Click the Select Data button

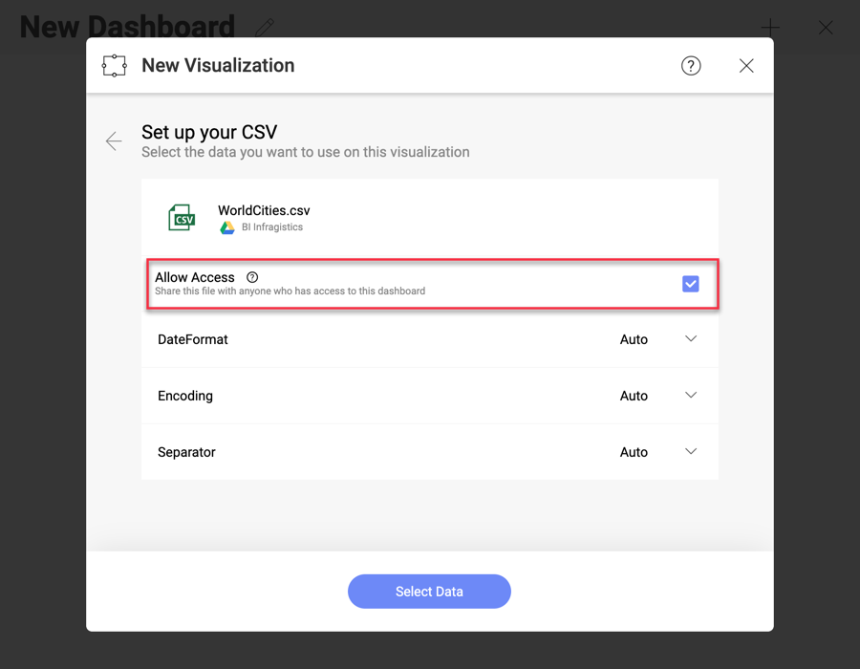pyautogui.click(x=429, y=592)
